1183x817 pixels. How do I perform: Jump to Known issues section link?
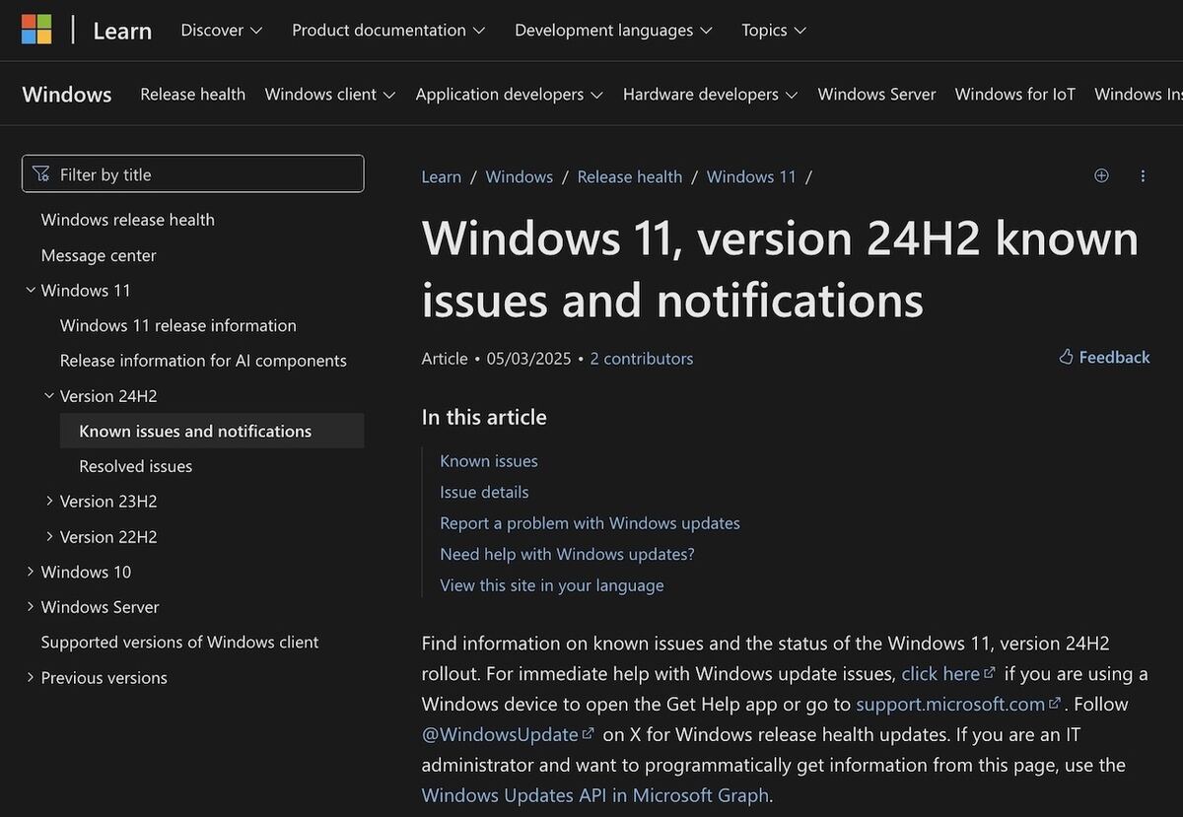[489, 460]
